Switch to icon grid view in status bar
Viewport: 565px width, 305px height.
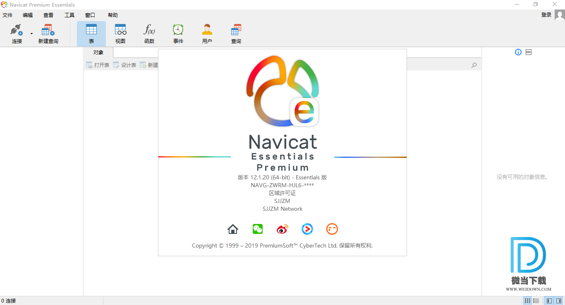point(527,301)
